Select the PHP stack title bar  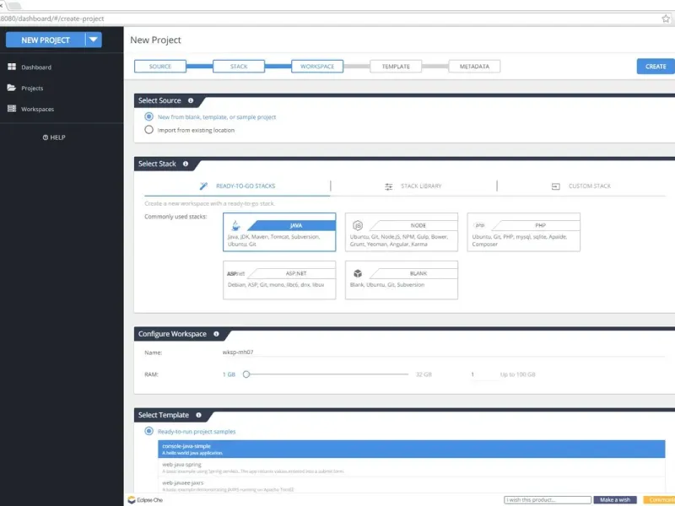click(537, 225)
